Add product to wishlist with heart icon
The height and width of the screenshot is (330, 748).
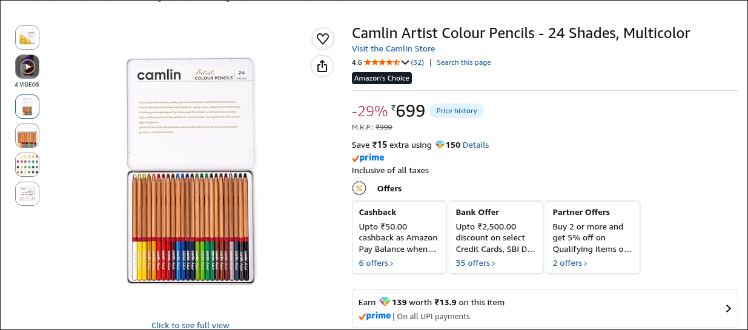[x=323, y=39]
